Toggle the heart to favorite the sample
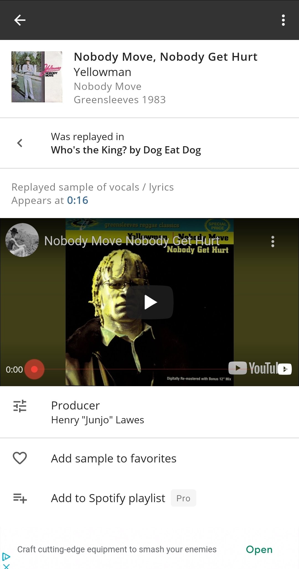Viewport: 299px width, 569px height. click(x=20, y=458)
